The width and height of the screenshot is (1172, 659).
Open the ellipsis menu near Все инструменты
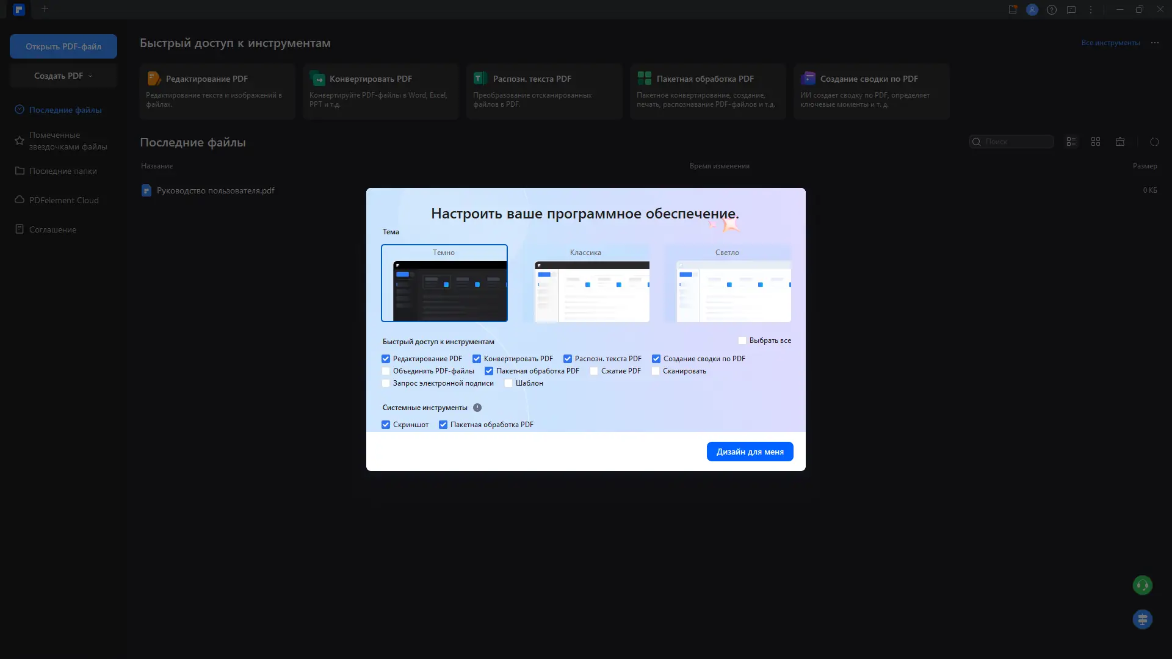click(x=1156, y=42)
